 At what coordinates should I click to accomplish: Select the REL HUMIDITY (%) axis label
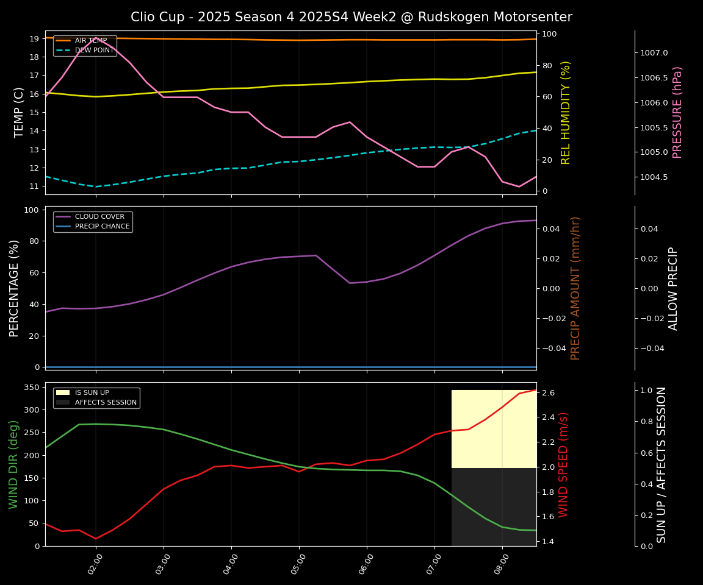point(566,112)
